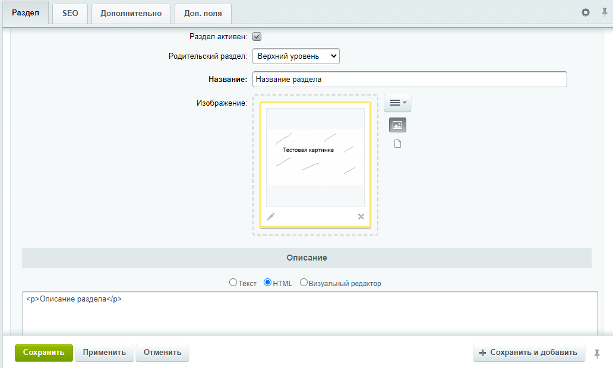Edit the image using pencil icon
This screenshot has height=368, width=613.
(270, 217)
